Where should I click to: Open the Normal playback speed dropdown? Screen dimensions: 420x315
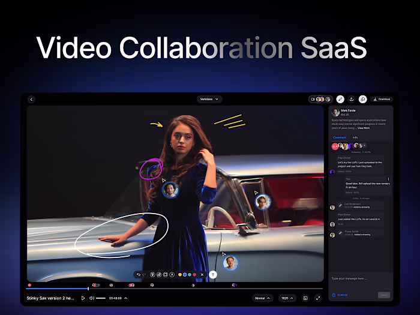coord(262,298)
